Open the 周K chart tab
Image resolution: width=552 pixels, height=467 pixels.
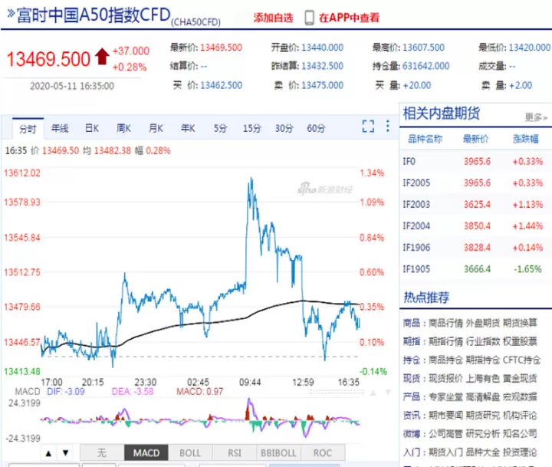[123, 128]
